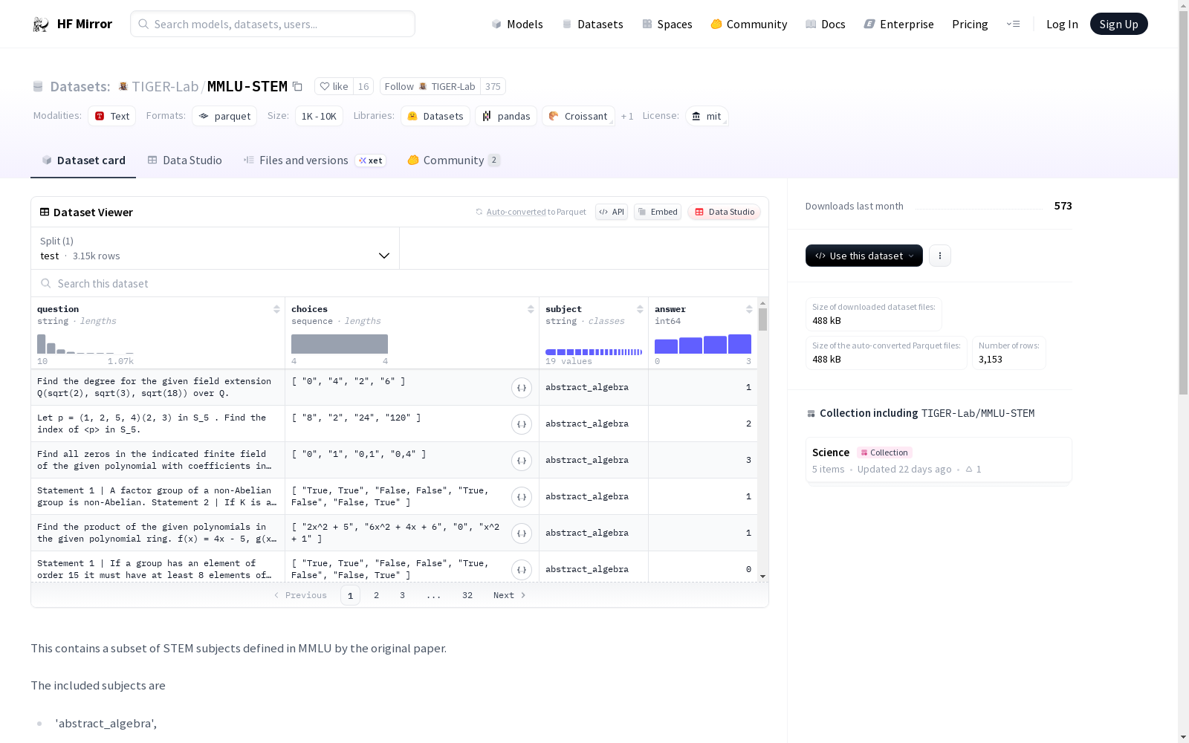Viewport: 1189px width, 743px height.
Task: Jump to page 32 of the dataset
Action: pyautogui.click(x=467, y=595)
